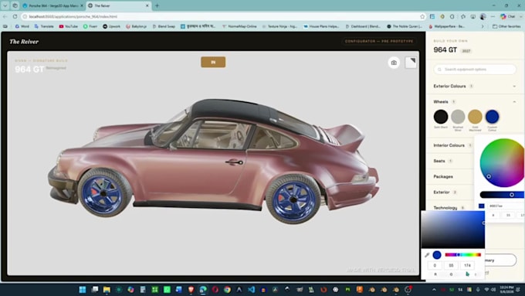Click The Reiver logo
Viewport: 525px width, 296px height.
[x=24, y=42]
